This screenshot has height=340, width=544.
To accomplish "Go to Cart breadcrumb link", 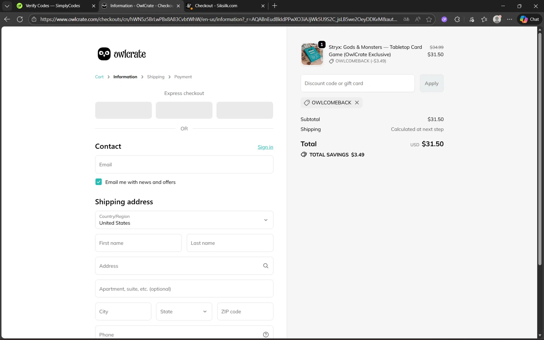I will click(x=99, y=77).
